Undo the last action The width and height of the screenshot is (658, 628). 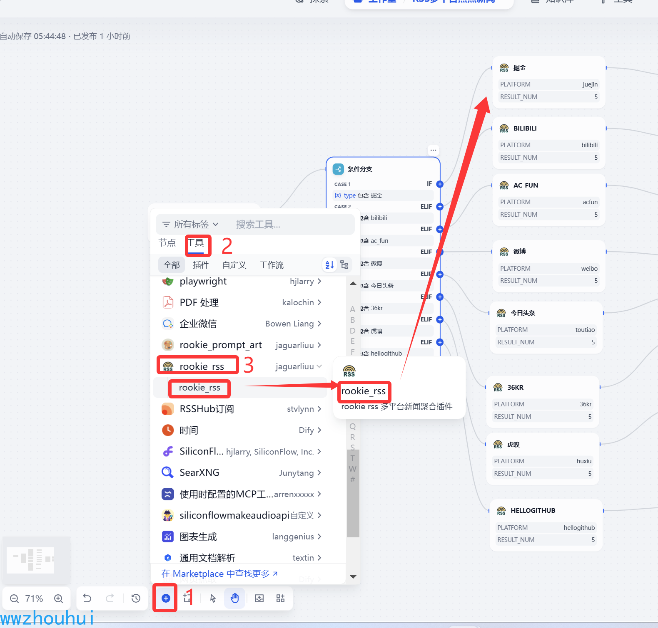[87, 598]
